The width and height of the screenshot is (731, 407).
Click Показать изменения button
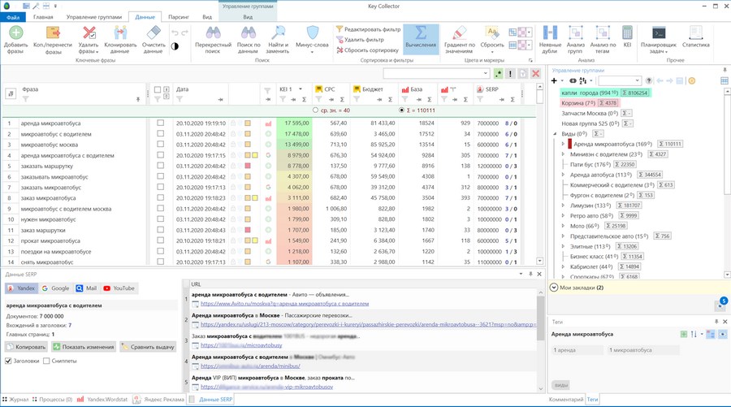pyautogui.click(x=84, y=347)
